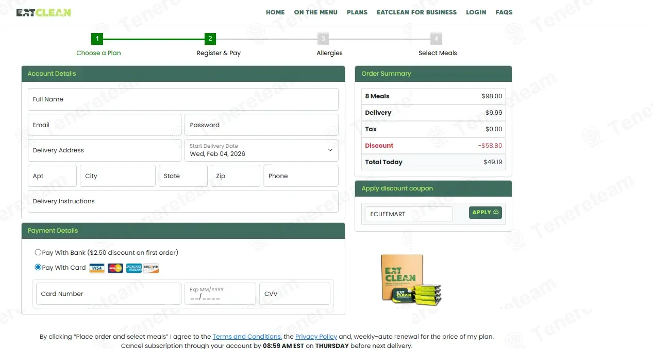653x349 pixels.
Task: Click LOGIN in top navigation
Action: tap(476, 12)
